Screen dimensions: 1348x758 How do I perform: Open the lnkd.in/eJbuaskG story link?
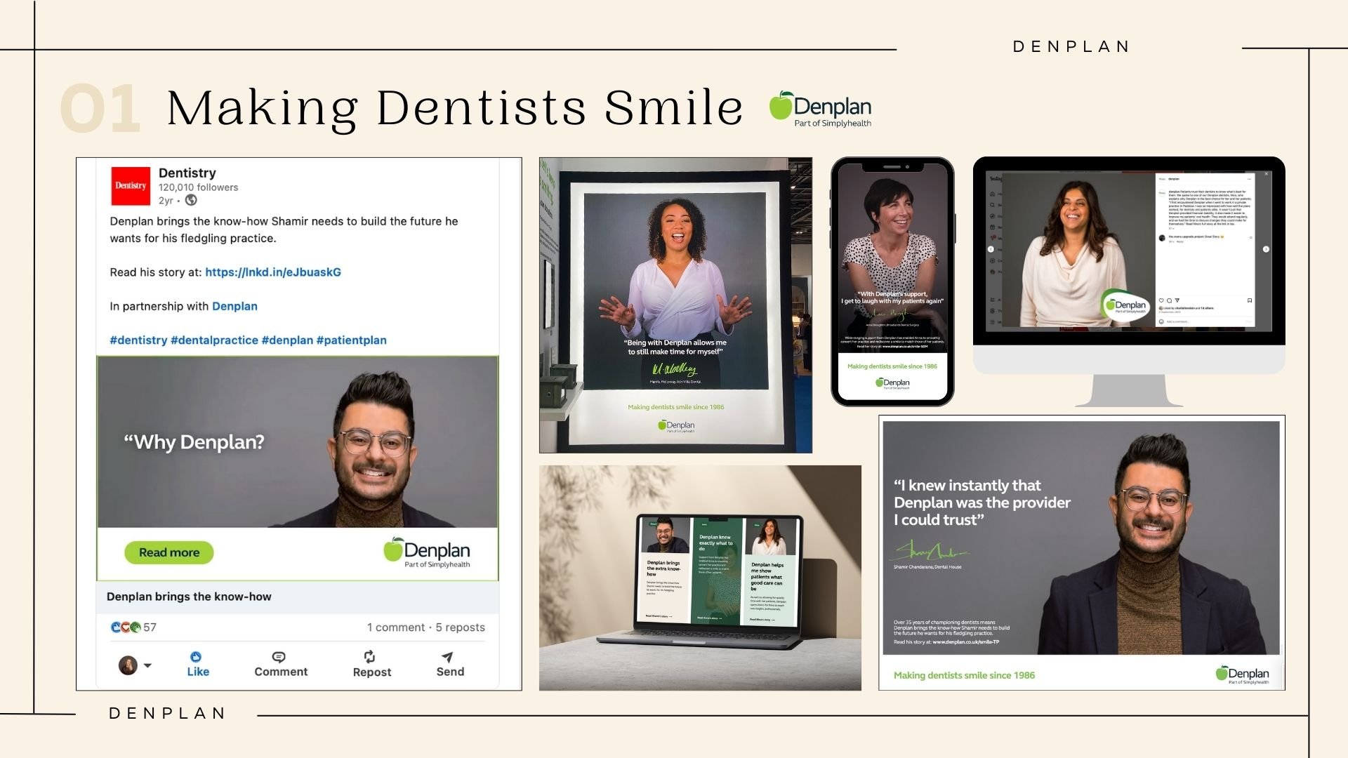[x=272, y=272]
